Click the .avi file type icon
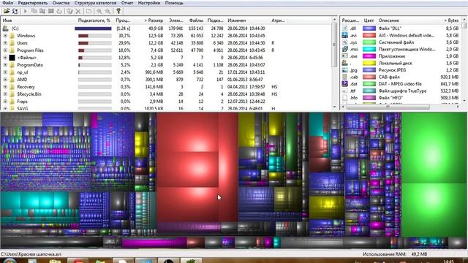This screenshot has height=263, width=468. (344, 35)
